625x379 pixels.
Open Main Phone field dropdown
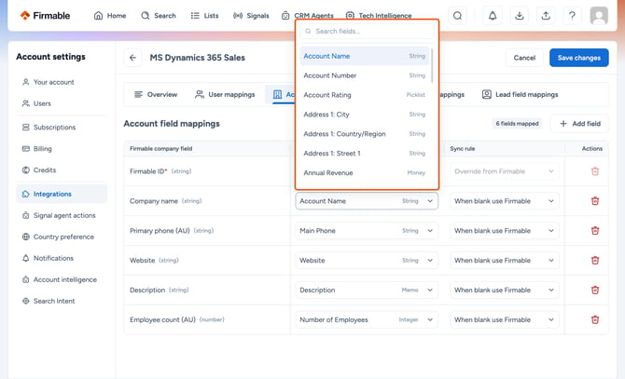367,231
